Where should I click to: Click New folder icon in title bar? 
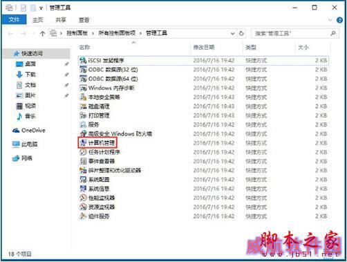[x=33, y=8]
